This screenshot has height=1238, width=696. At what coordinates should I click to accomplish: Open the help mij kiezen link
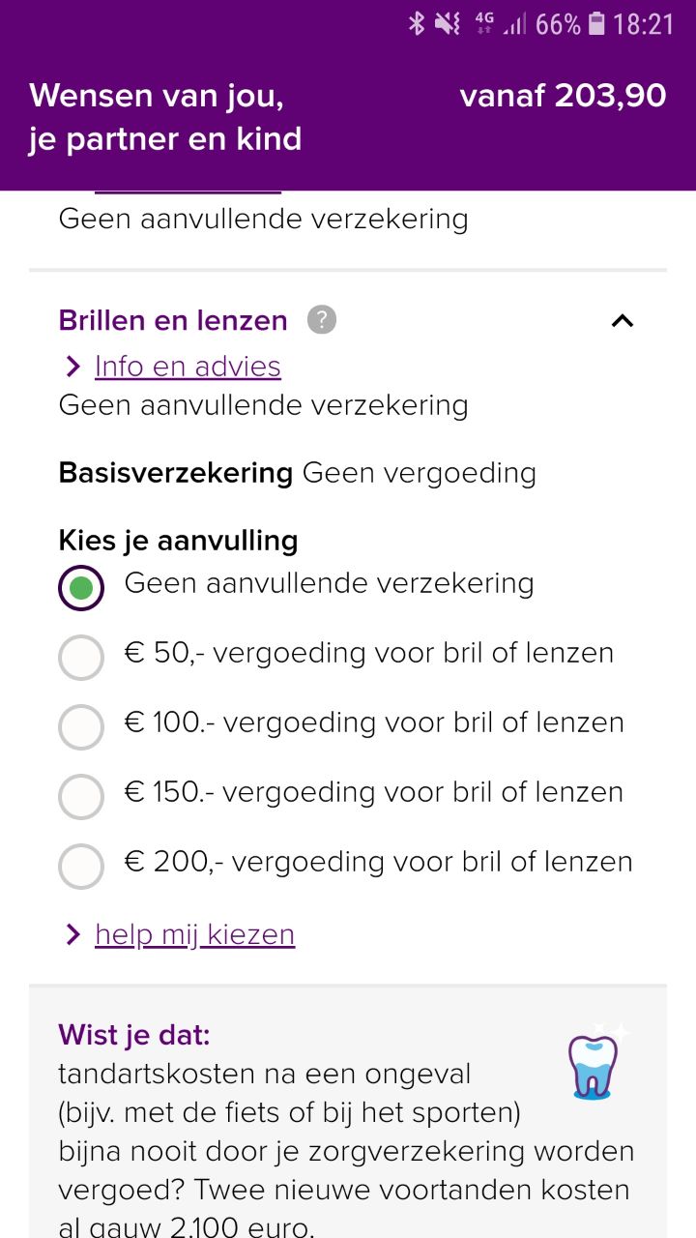(x=194, y=934)
